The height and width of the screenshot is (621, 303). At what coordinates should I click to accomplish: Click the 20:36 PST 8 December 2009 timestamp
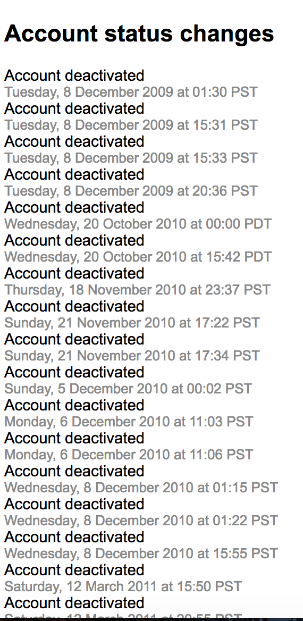[x=131, y=191]
